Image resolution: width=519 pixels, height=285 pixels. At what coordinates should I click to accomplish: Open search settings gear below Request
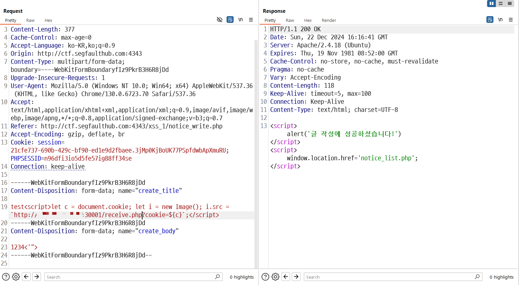tap(16, 277)
